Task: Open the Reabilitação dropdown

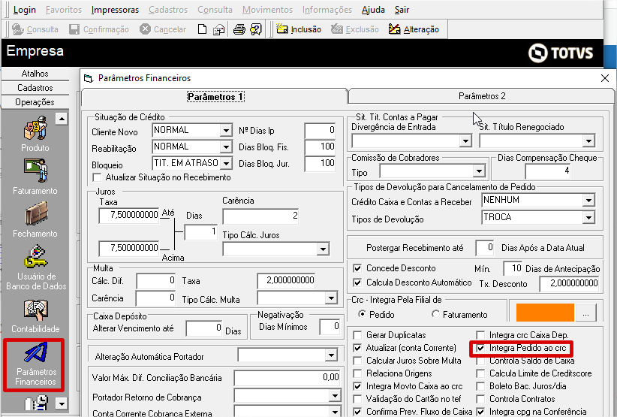Action: click(x=226, y=147)
